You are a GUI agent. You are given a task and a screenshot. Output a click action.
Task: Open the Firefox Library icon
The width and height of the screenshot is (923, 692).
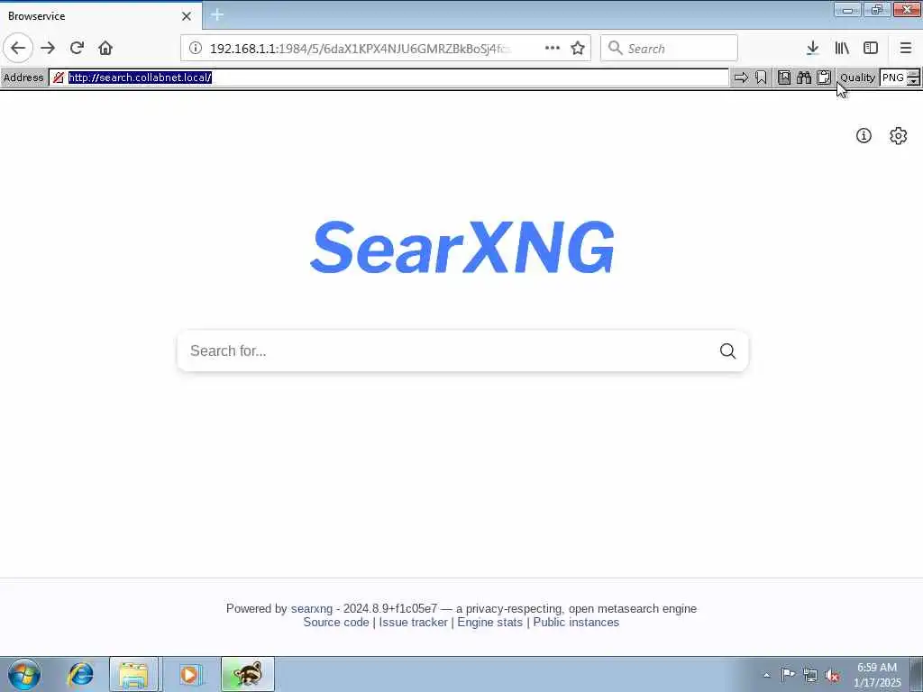click(842, 49)
